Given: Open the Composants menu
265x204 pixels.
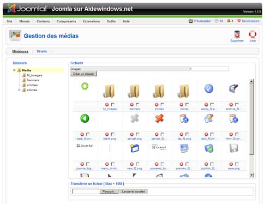Looking at the screenshot, I should [x=66, y=21].
